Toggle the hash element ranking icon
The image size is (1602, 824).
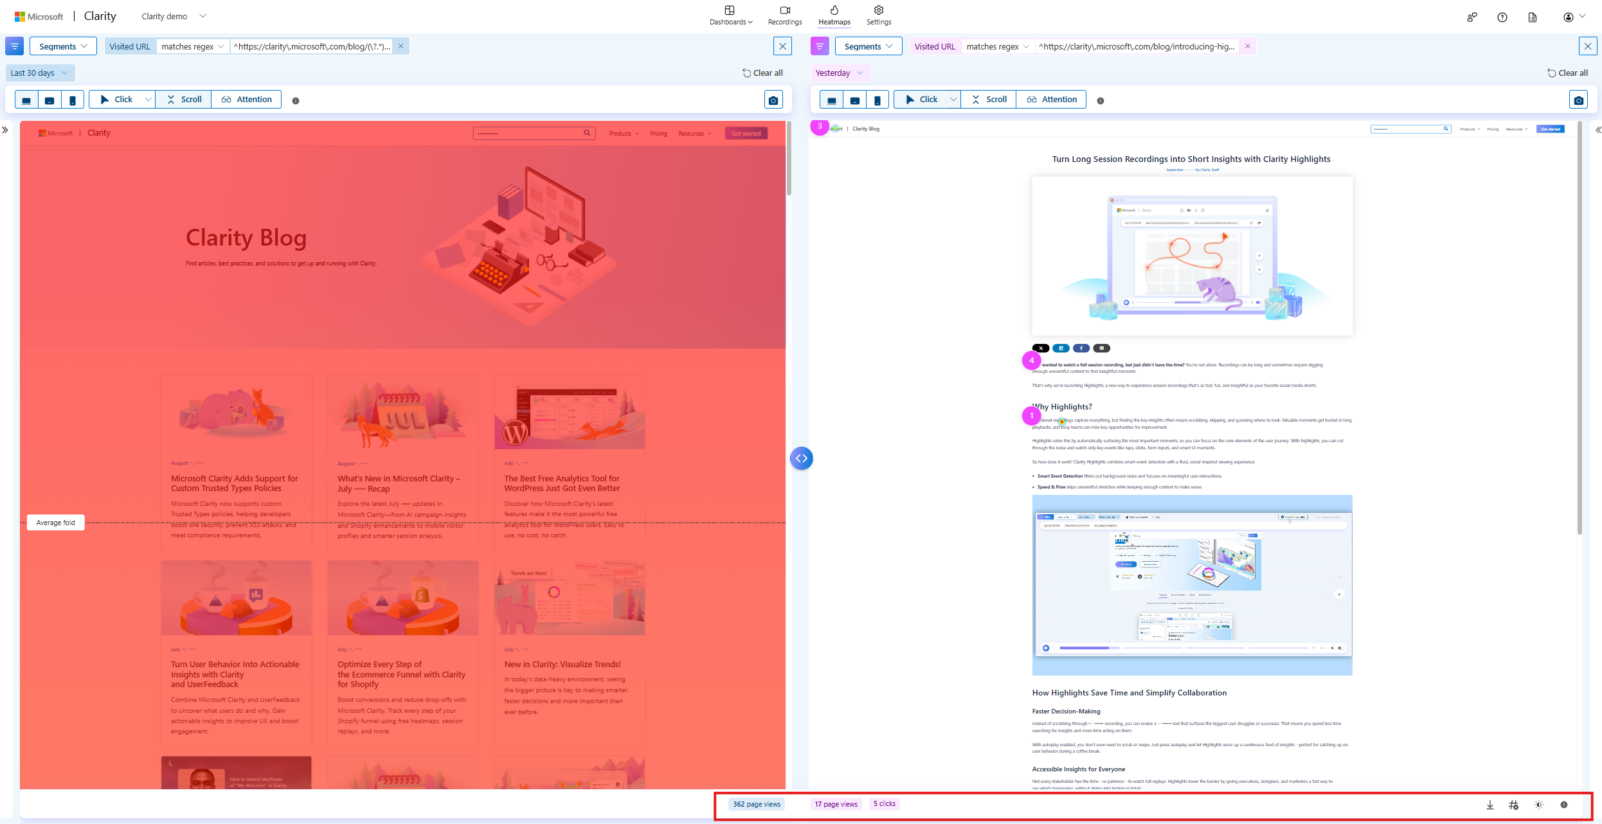click(1514, 805)
